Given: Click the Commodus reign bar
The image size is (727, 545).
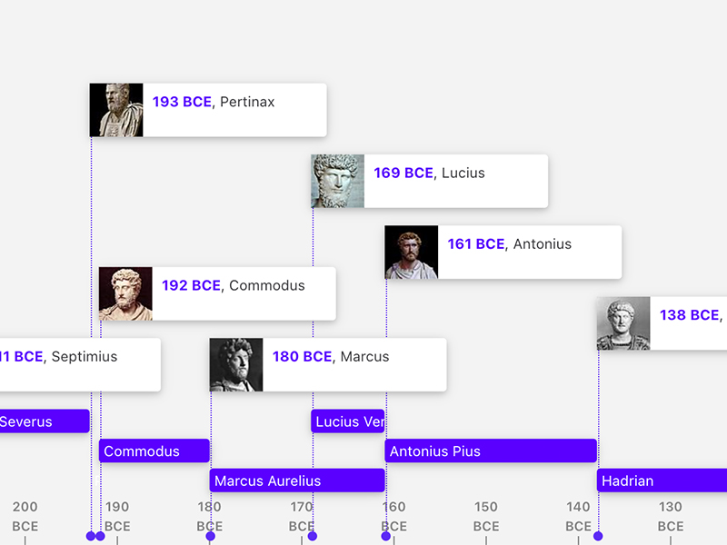Looking at the screenshot, I should pos(154,451).
